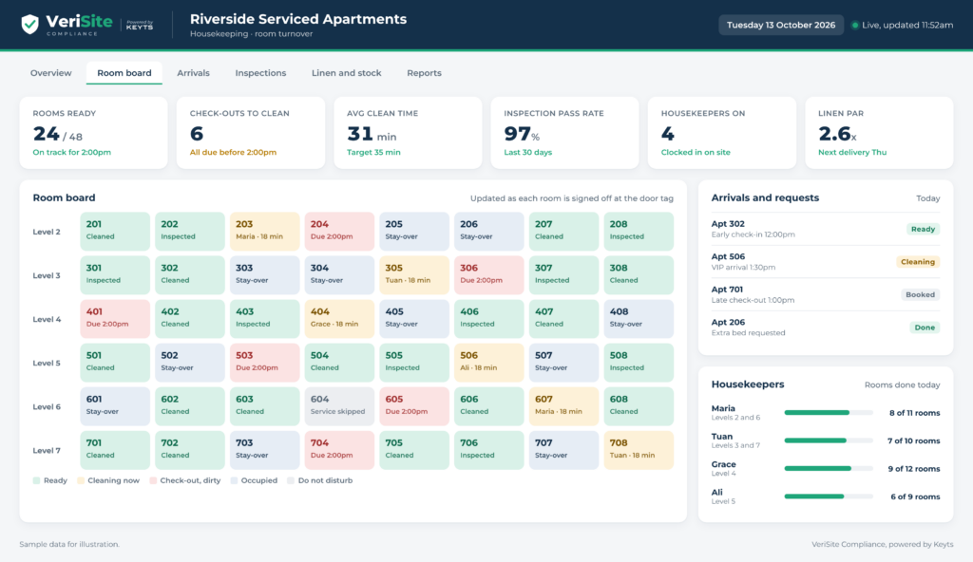Screen dimensions: 973x562
Task: Click the Cleaning badge for Apt 506
Action: 918,262
